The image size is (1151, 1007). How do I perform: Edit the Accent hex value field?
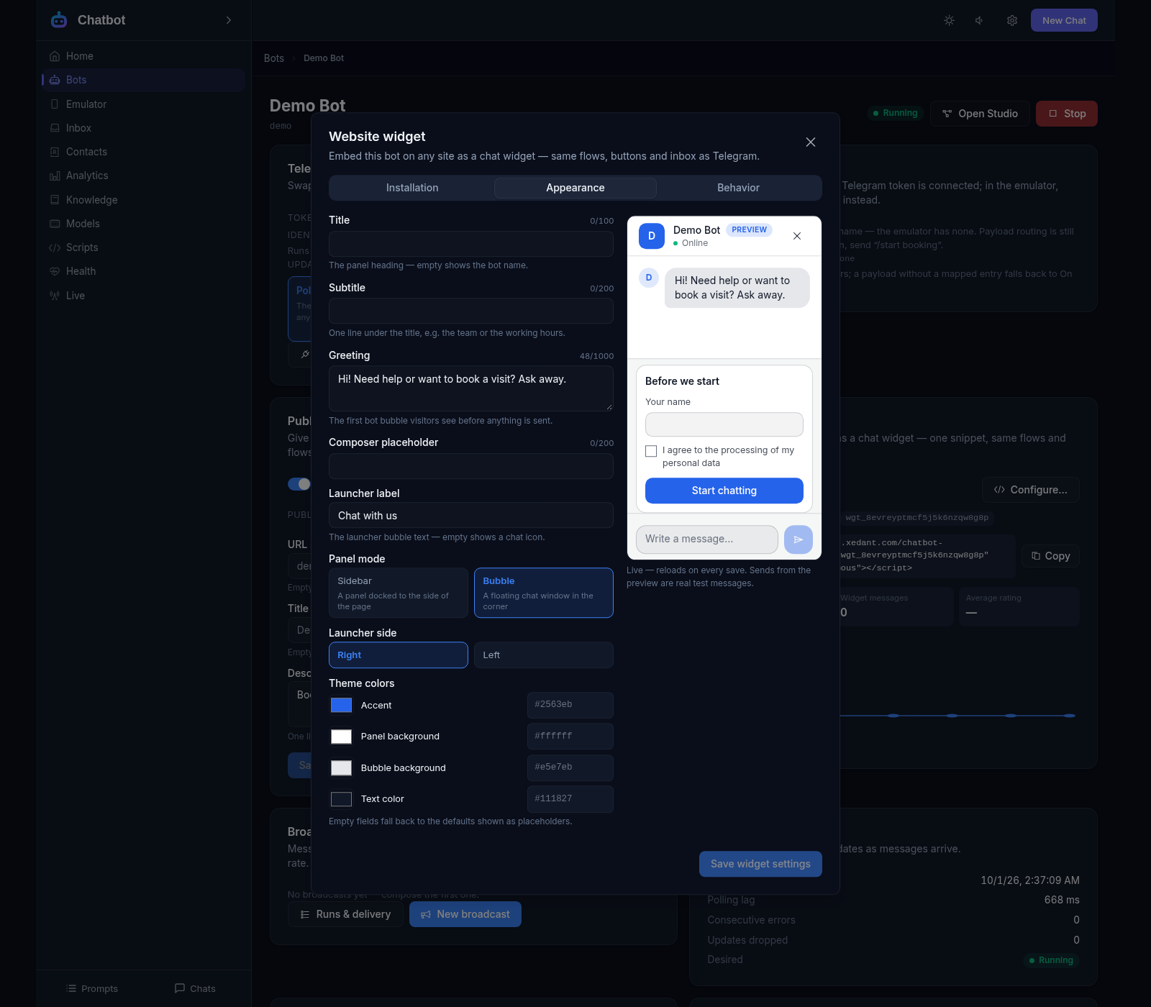pos(570,705)
